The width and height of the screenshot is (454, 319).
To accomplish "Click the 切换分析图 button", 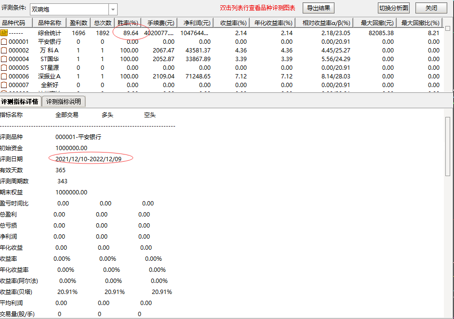I will click(394, 8).
